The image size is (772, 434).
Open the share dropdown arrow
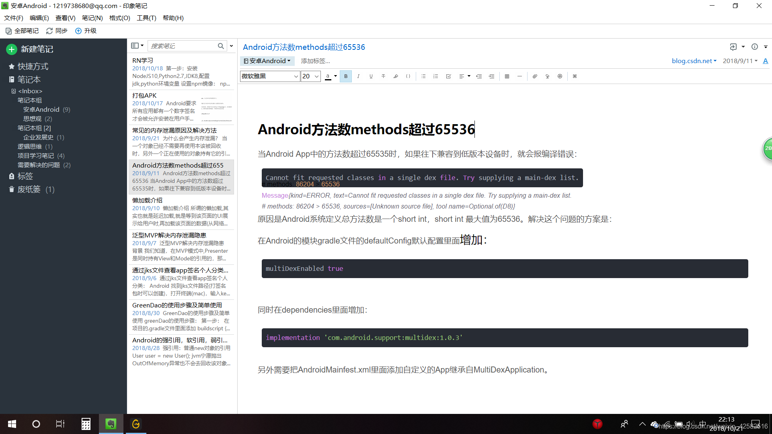743,47
